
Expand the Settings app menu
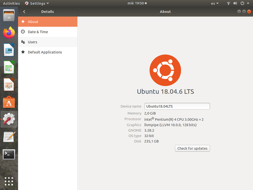point(37,3)
